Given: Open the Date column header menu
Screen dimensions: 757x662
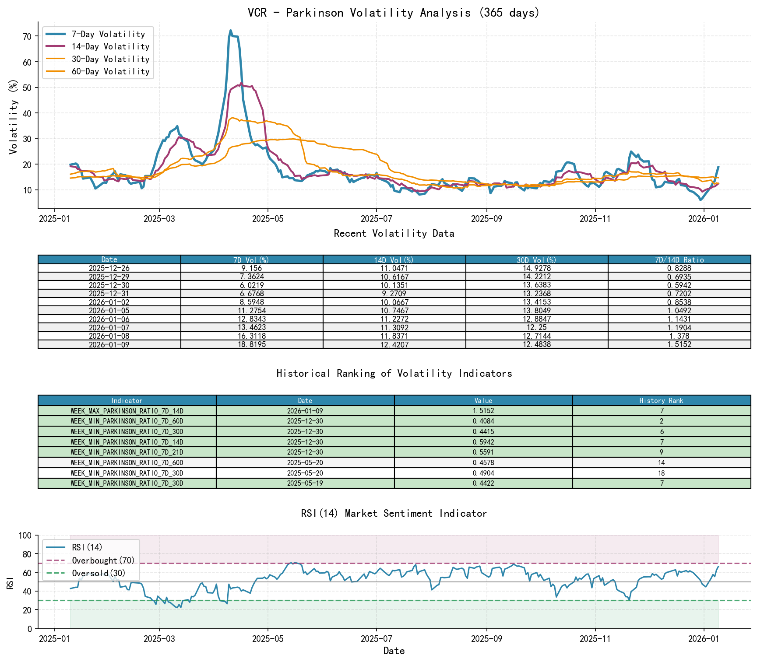Looking at the screenshot, I should 109,259.
